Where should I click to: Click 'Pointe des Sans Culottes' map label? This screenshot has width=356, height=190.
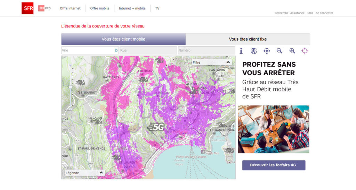pos(191,157)
